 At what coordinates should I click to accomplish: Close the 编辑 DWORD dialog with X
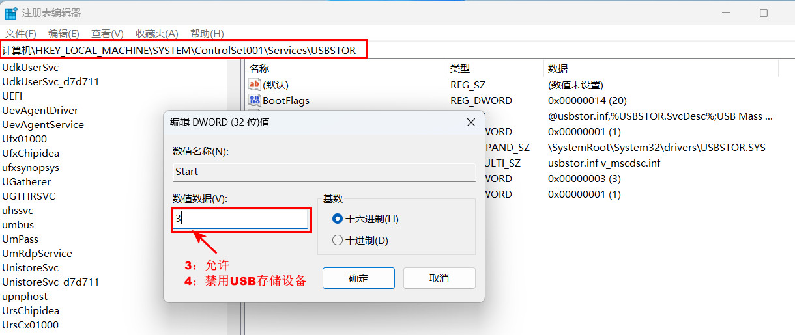[x=471, y=122]
